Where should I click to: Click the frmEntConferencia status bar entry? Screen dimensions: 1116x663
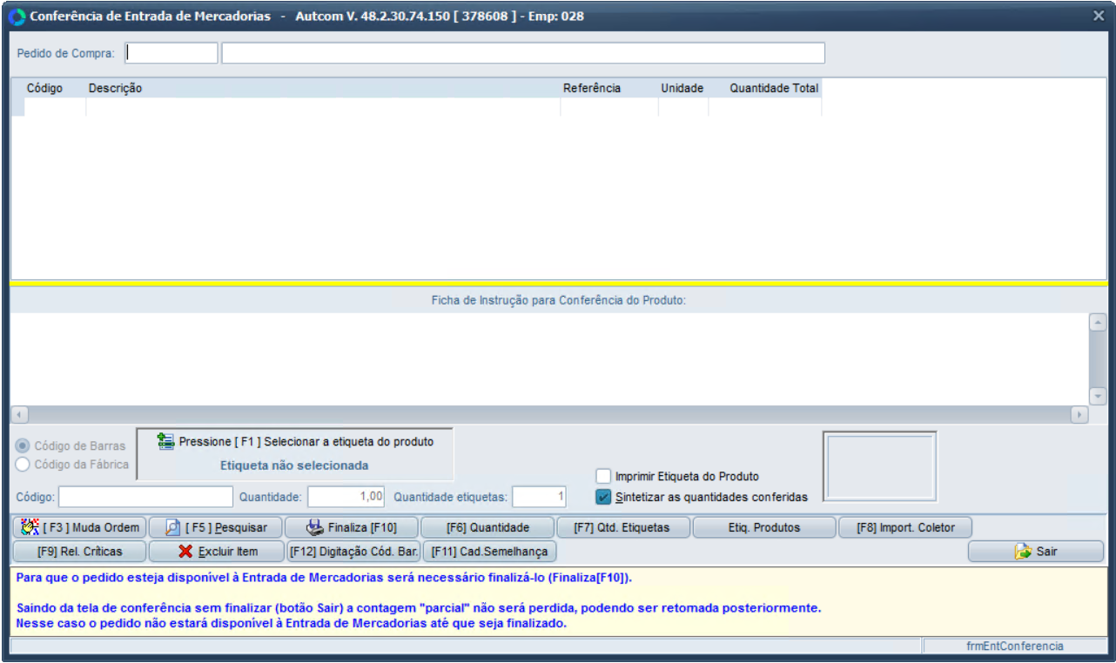point(1014,646)
